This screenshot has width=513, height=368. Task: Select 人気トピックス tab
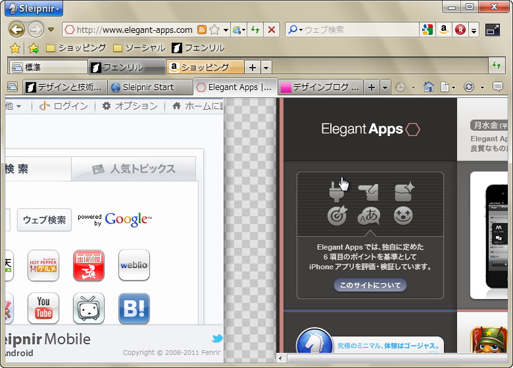tap(134, 169)
